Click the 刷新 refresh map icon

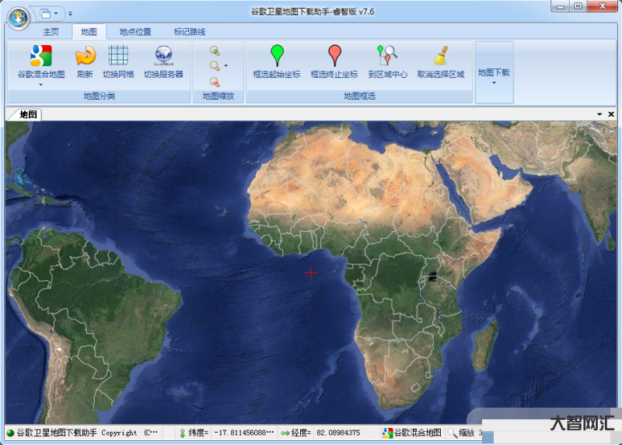[x=85, y=57]
